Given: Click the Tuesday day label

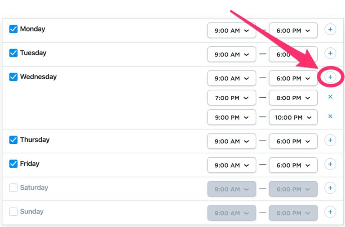Looking at the screenshot, I should click(x=33, y=53).
